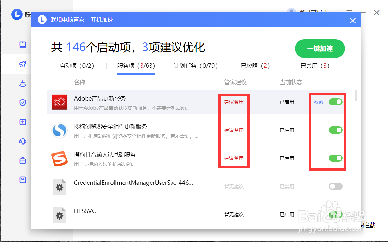Click 忽略 link for Adobe service

pos(318,103)
